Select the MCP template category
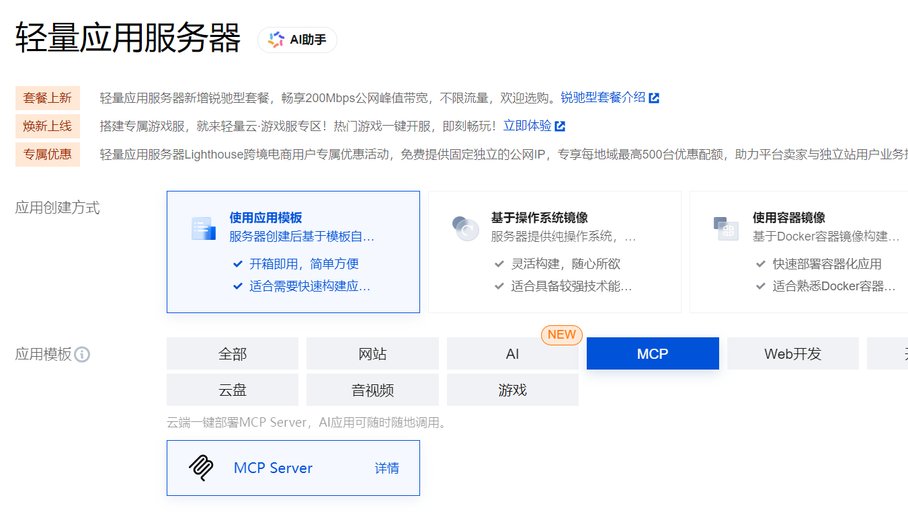The width and height of the screenshot is (908, 512). (653, 353)
